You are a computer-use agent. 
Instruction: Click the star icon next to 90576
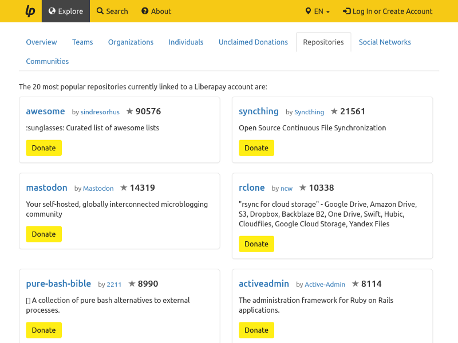pyautogui.click(x=130, y=111)
